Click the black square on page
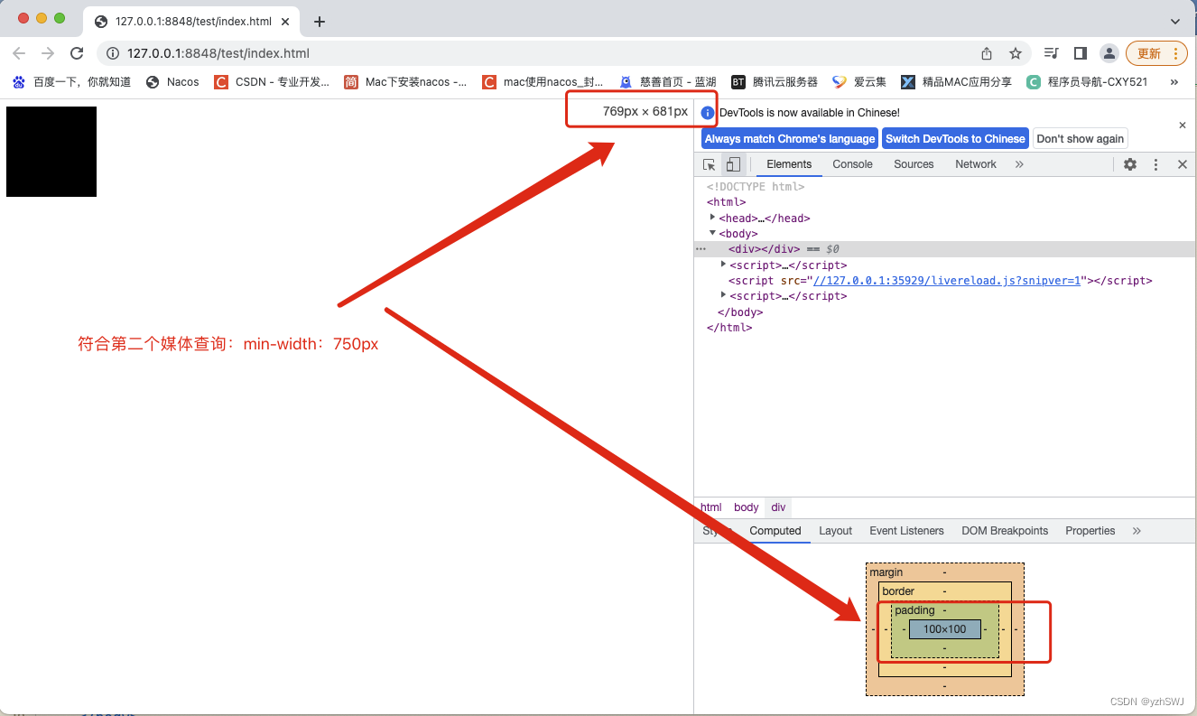This screenshot has width=1197, height=716. click(x=51, y=152)
